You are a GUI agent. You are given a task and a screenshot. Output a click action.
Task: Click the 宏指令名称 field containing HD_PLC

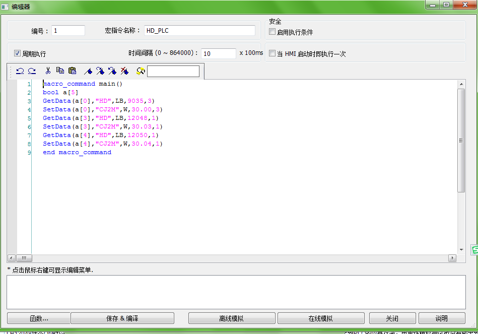coord(199,31)
